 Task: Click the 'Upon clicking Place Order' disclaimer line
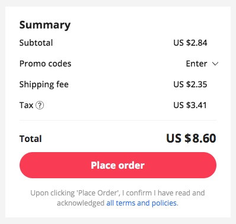tap(117, 193)
